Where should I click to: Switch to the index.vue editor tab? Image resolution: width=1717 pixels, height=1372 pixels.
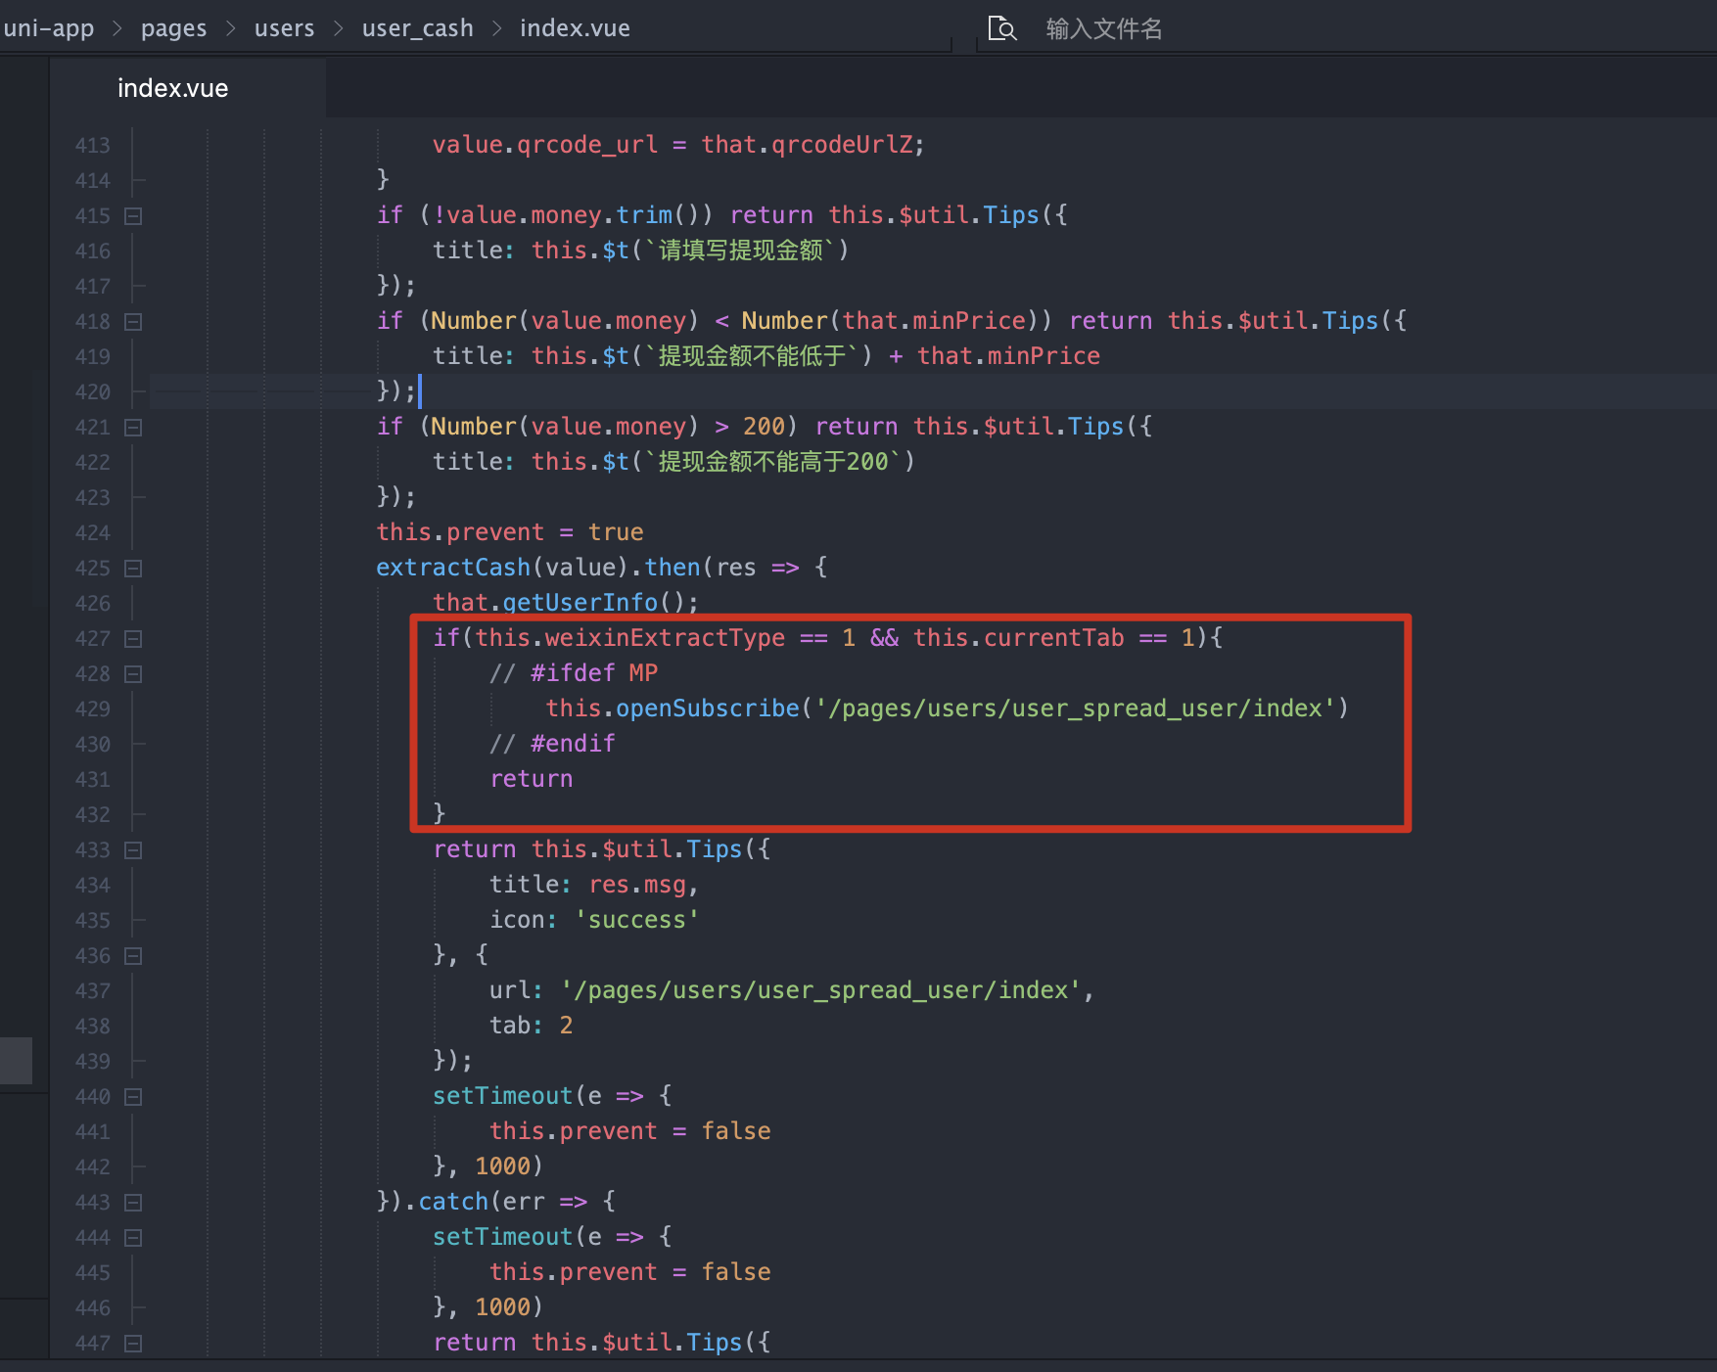pos(172,88)
